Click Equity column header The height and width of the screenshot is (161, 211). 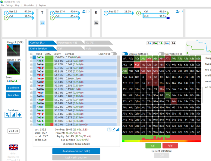coord(57,54)
